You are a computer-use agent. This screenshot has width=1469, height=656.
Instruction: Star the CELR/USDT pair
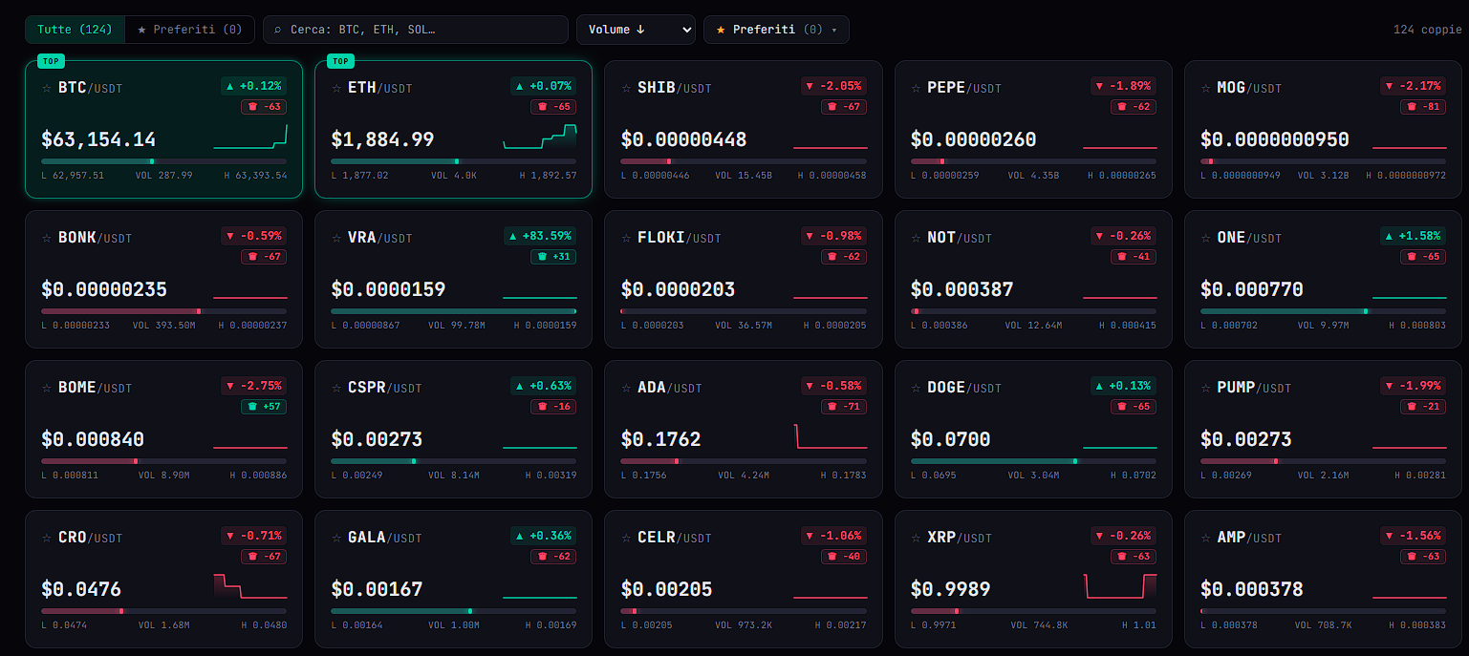pyautogui.click(x=626, y=538)
